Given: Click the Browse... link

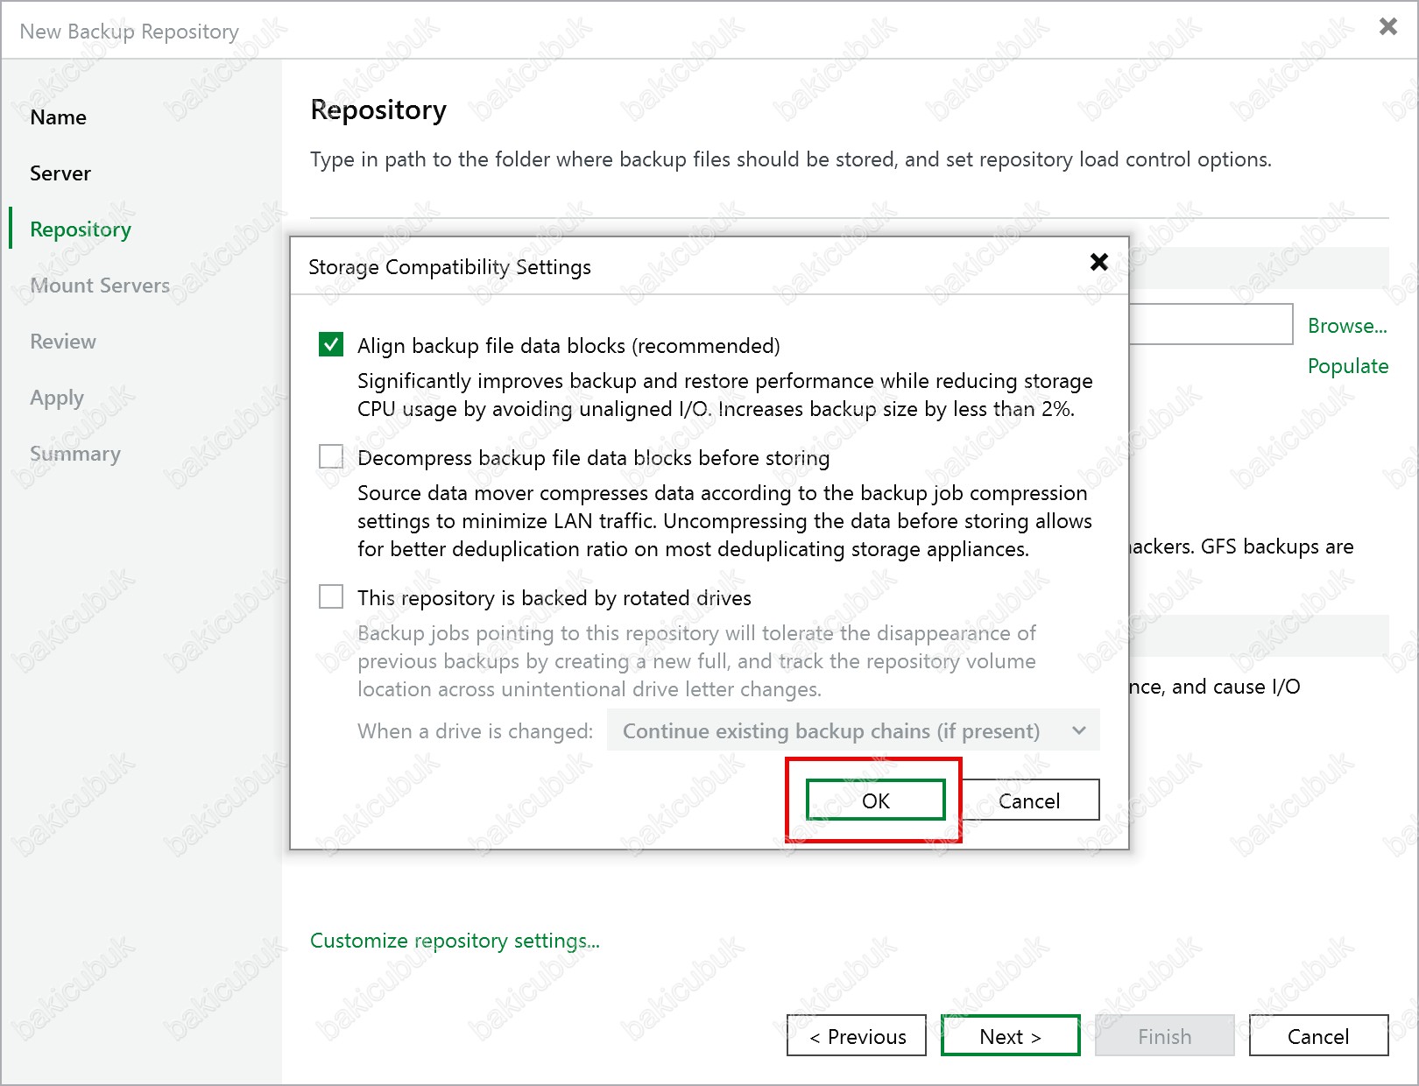Looking at the screenshot, I should tap(1346, 326).
